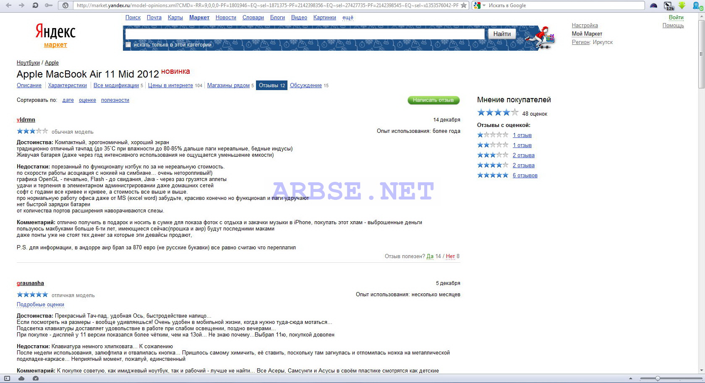Vote Нет on vldrmn review usefulness

(450, 256)
